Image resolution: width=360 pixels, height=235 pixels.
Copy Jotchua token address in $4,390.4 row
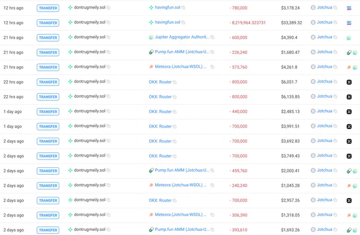point(335,38)
